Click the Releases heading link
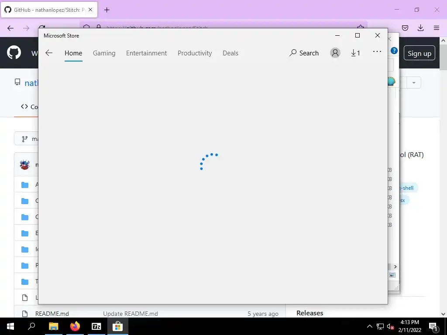This screenshot has width=447, height=335. tap(309, 313)
